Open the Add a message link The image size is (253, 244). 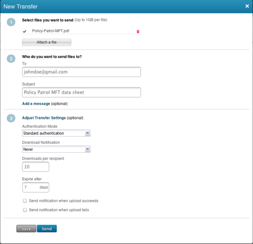click(36, 104)
